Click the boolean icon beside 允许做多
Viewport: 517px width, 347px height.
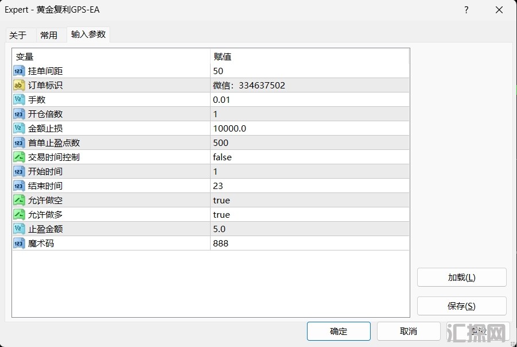19,215
